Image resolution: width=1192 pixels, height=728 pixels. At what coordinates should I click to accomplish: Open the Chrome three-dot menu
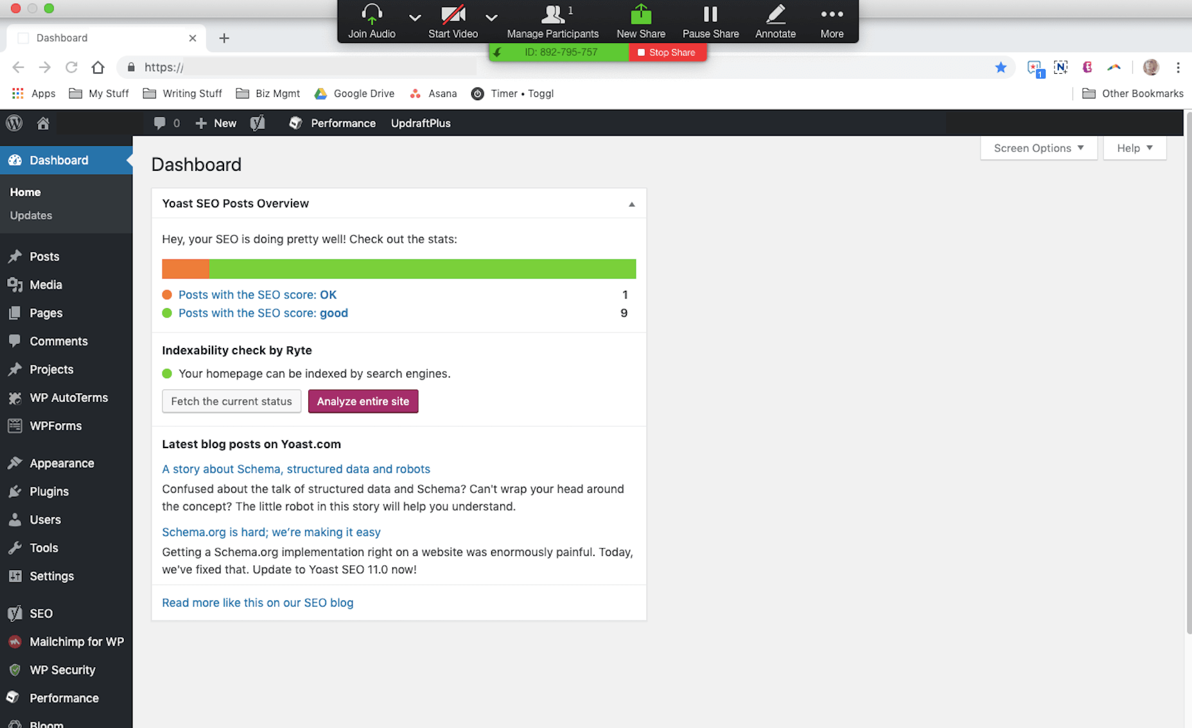(x=1178, y=67)
